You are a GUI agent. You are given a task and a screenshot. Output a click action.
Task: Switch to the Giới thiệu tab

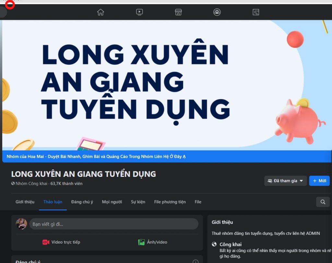tap(25, 202)
